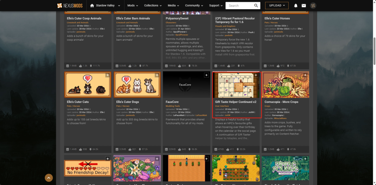This screenshot has height=185, width=376.
Task: Click plus icon on FauxCore thumbnail
Action: 206,75
